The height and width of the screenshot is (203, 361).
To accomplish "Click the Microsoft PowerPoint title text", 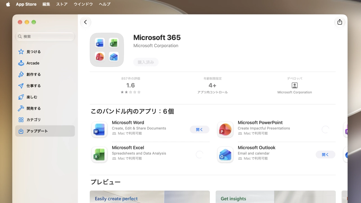I will (260, 123).
